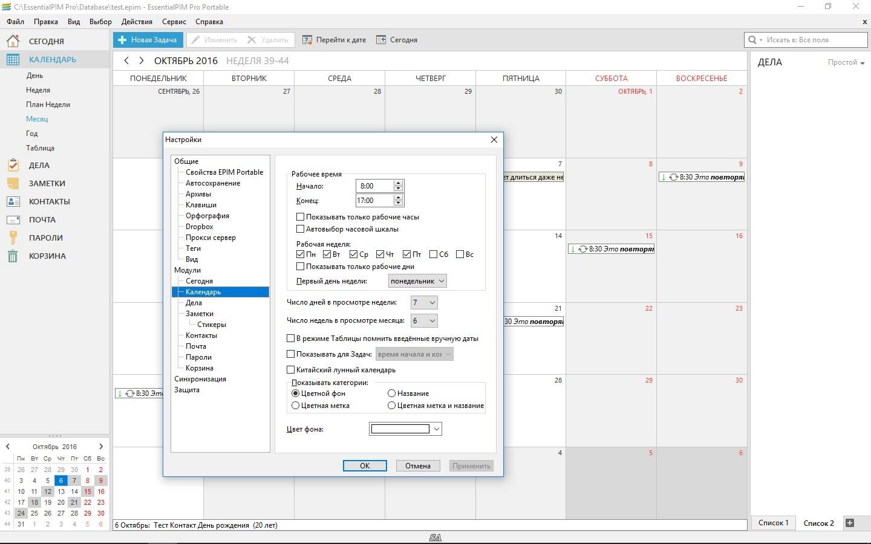Click the Перейти к дате calendar icon
Image resolution: width=871 pixels, height=544 pixels.
click(x=307, y=40)
